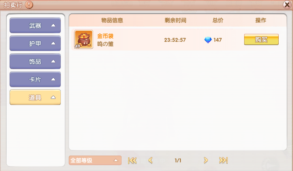Buy the gold coin bag with 购买

point(261,39)
